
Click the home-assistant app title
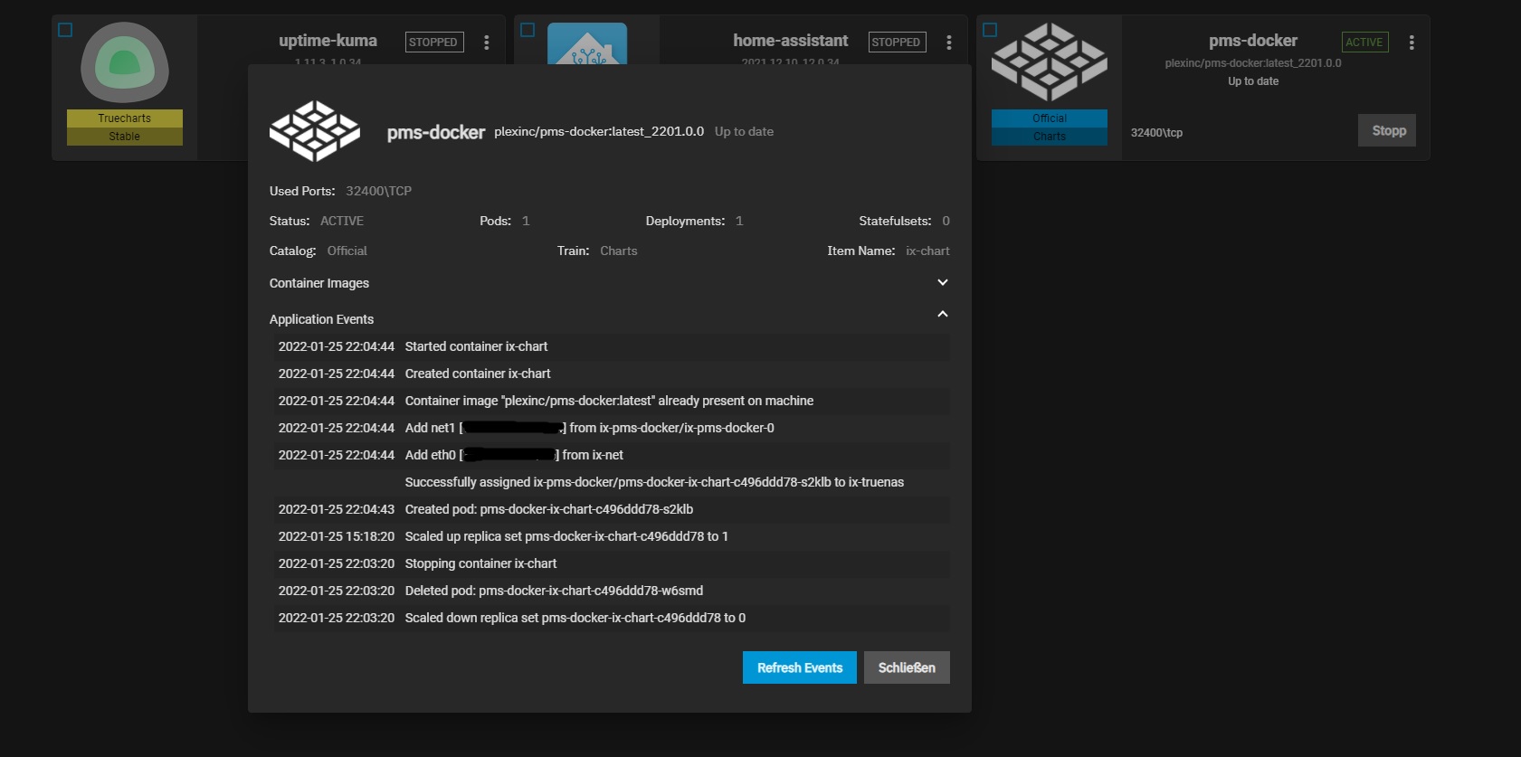(x=791, y=41)
